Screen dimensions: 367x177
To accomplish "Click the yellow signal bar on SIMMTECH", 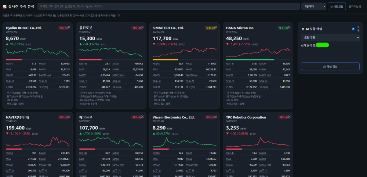I will tap(165, 60).
